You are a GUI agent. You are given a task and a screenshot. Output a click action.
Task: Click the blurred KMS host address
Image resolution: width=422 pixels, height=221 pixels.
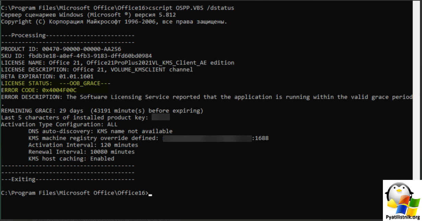(207, 138)
